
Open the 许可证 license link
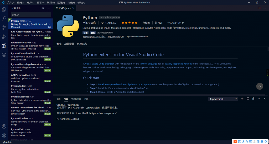tap(158, 23)
